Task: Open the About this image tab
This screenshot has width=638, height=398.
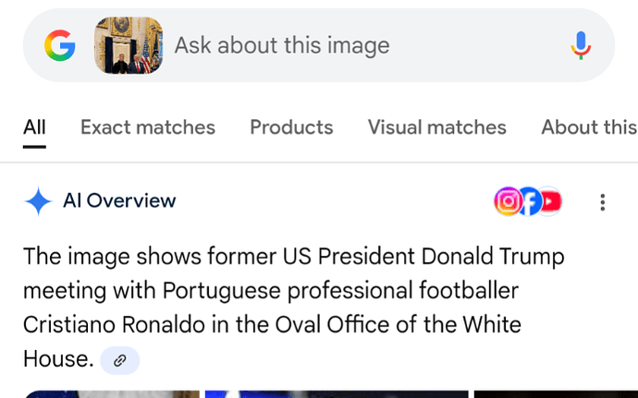Action: pyautogui.click(x=589, y=127)
